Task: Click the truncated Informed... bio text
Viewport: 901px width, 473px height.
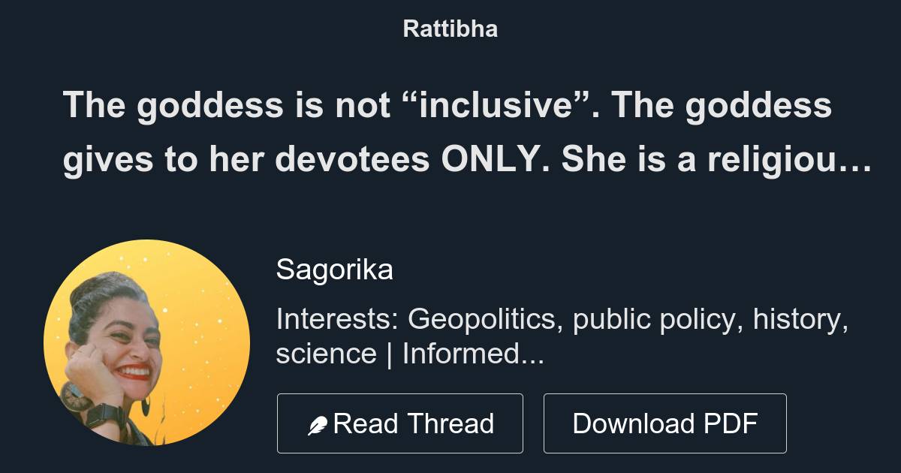Action: click(x=473, y=353)
